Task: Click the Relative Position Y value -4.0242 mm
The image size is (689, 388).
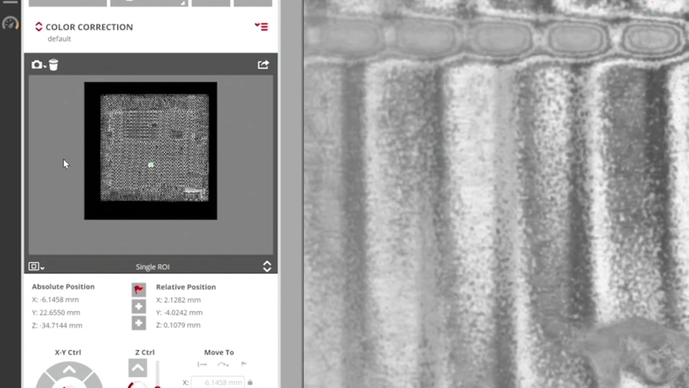Action: (179, 313)
